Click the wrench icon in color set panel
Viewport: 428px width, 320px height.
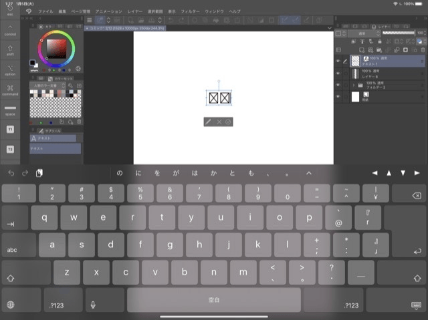click(70, 86)
